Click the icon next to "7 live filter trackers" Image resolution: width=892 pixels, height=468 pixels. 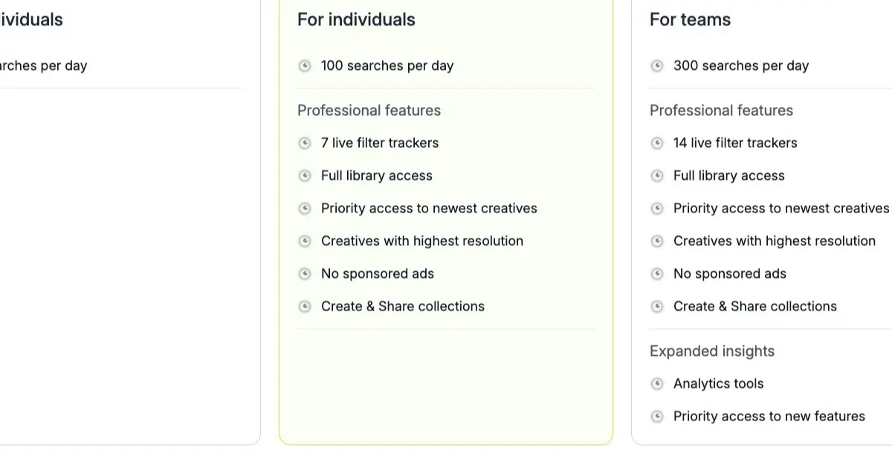point(305,143)
